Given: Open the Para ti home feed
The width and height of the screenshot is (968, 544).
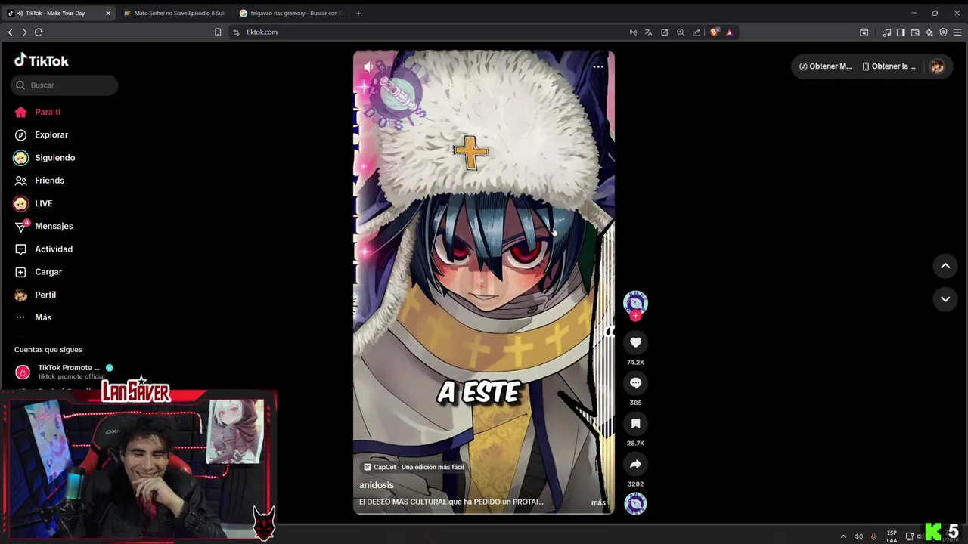Looking at the screenshot, I should [x=37, y=112].
